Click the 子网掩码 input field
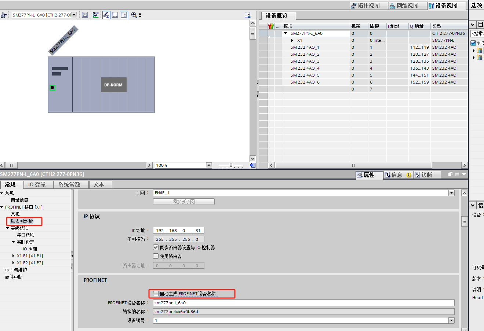 click(x=179, y=239)
